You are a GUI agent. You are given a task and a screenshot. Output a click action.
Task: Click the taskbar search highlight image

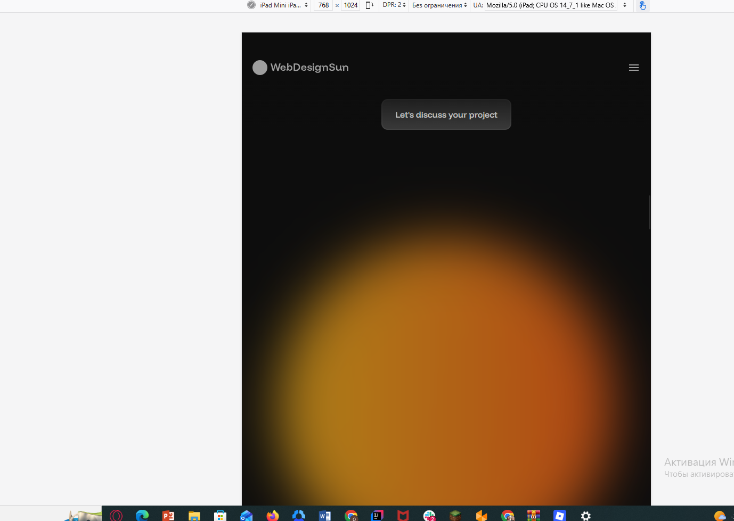(x=83, y=515)
